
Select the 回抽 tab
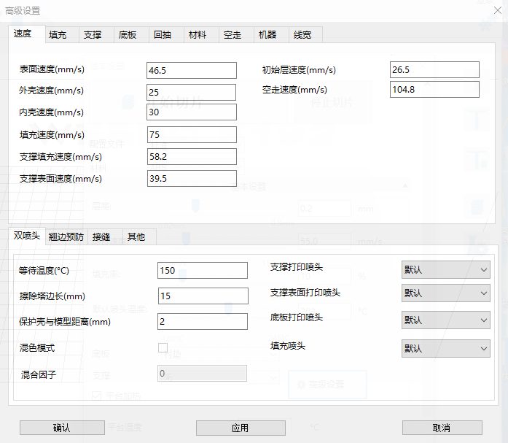click(x=163, y=34)
